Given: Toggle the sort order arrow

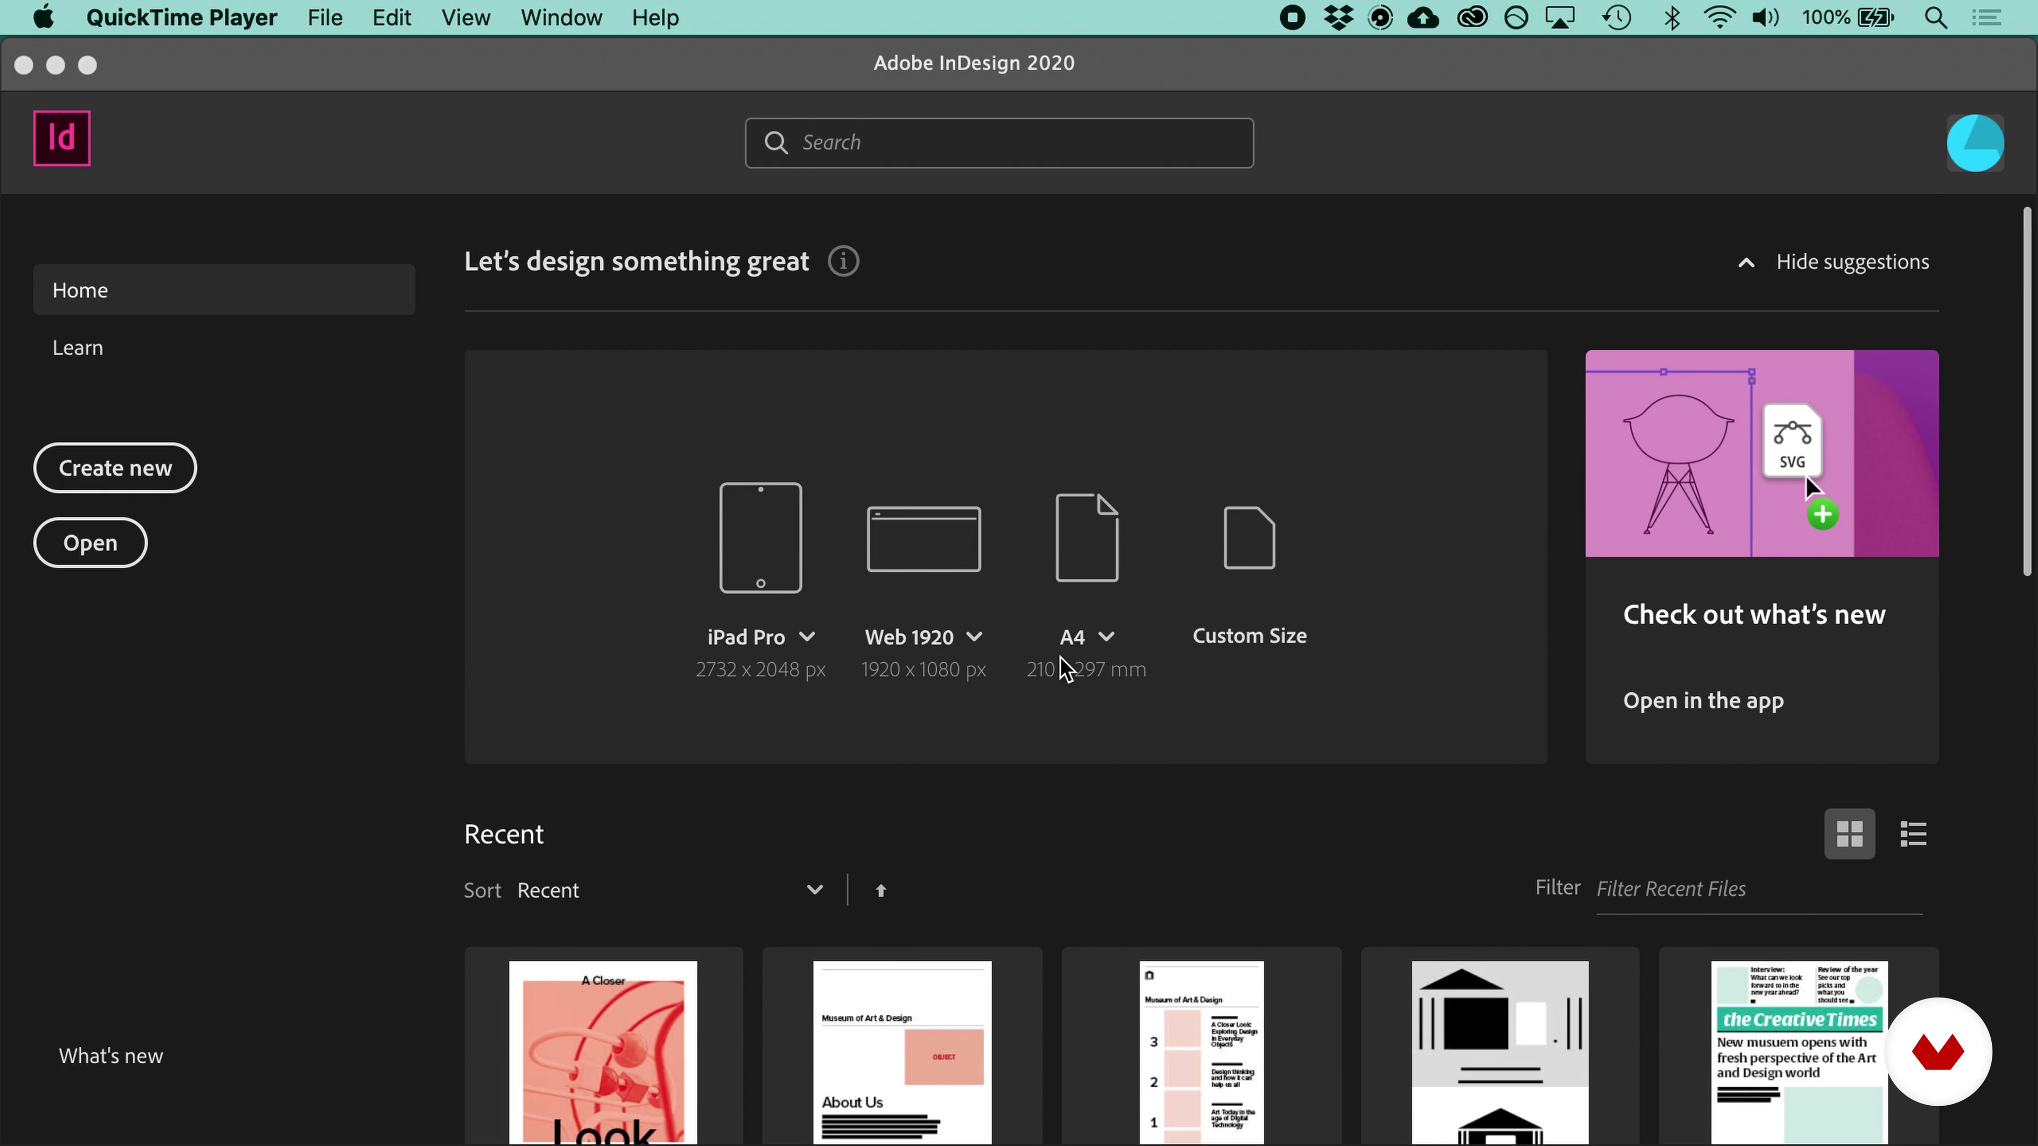Looking at the screenshot, I should 880,891.
